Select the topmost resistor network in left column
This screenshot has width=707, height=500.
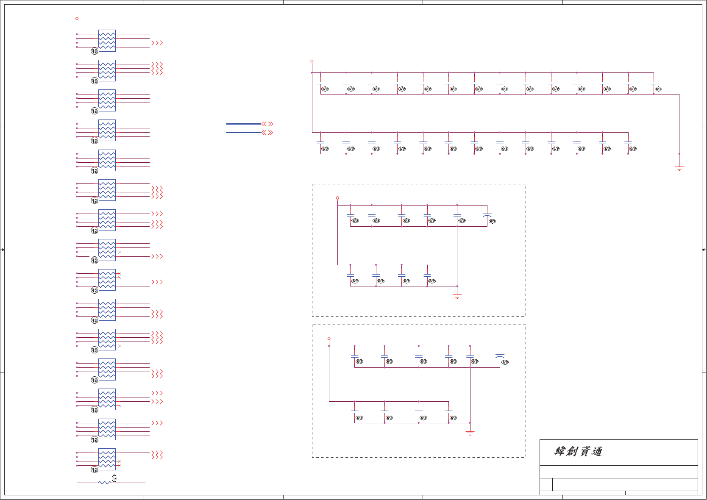coord(107,40)
